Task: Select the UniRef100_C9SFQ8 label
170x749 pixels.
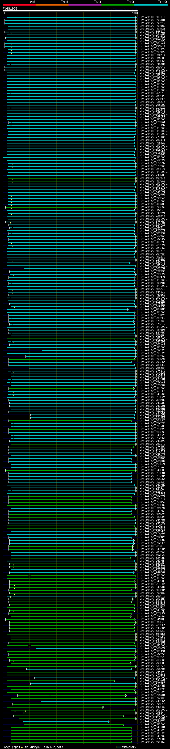Action: [152, 669]
